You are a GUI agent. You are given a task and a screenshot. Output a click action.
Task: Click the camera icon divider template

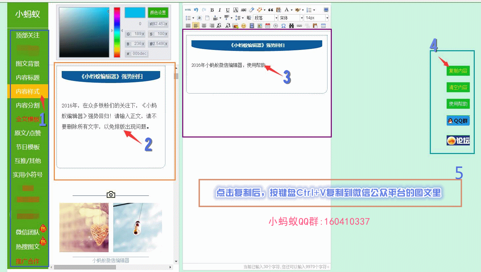(111, 195)
